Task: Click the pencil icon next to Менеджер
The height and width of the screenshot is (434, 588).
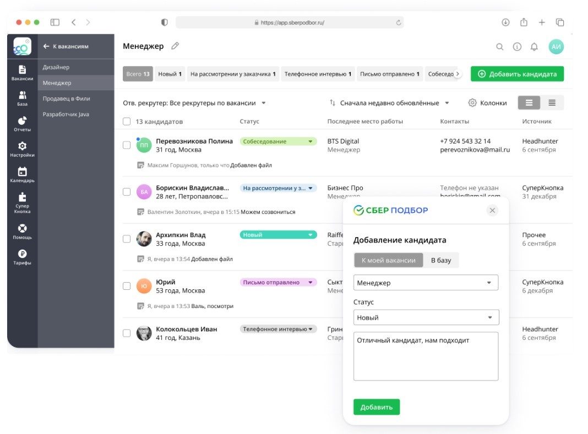Action: click(x=175, y=46)
